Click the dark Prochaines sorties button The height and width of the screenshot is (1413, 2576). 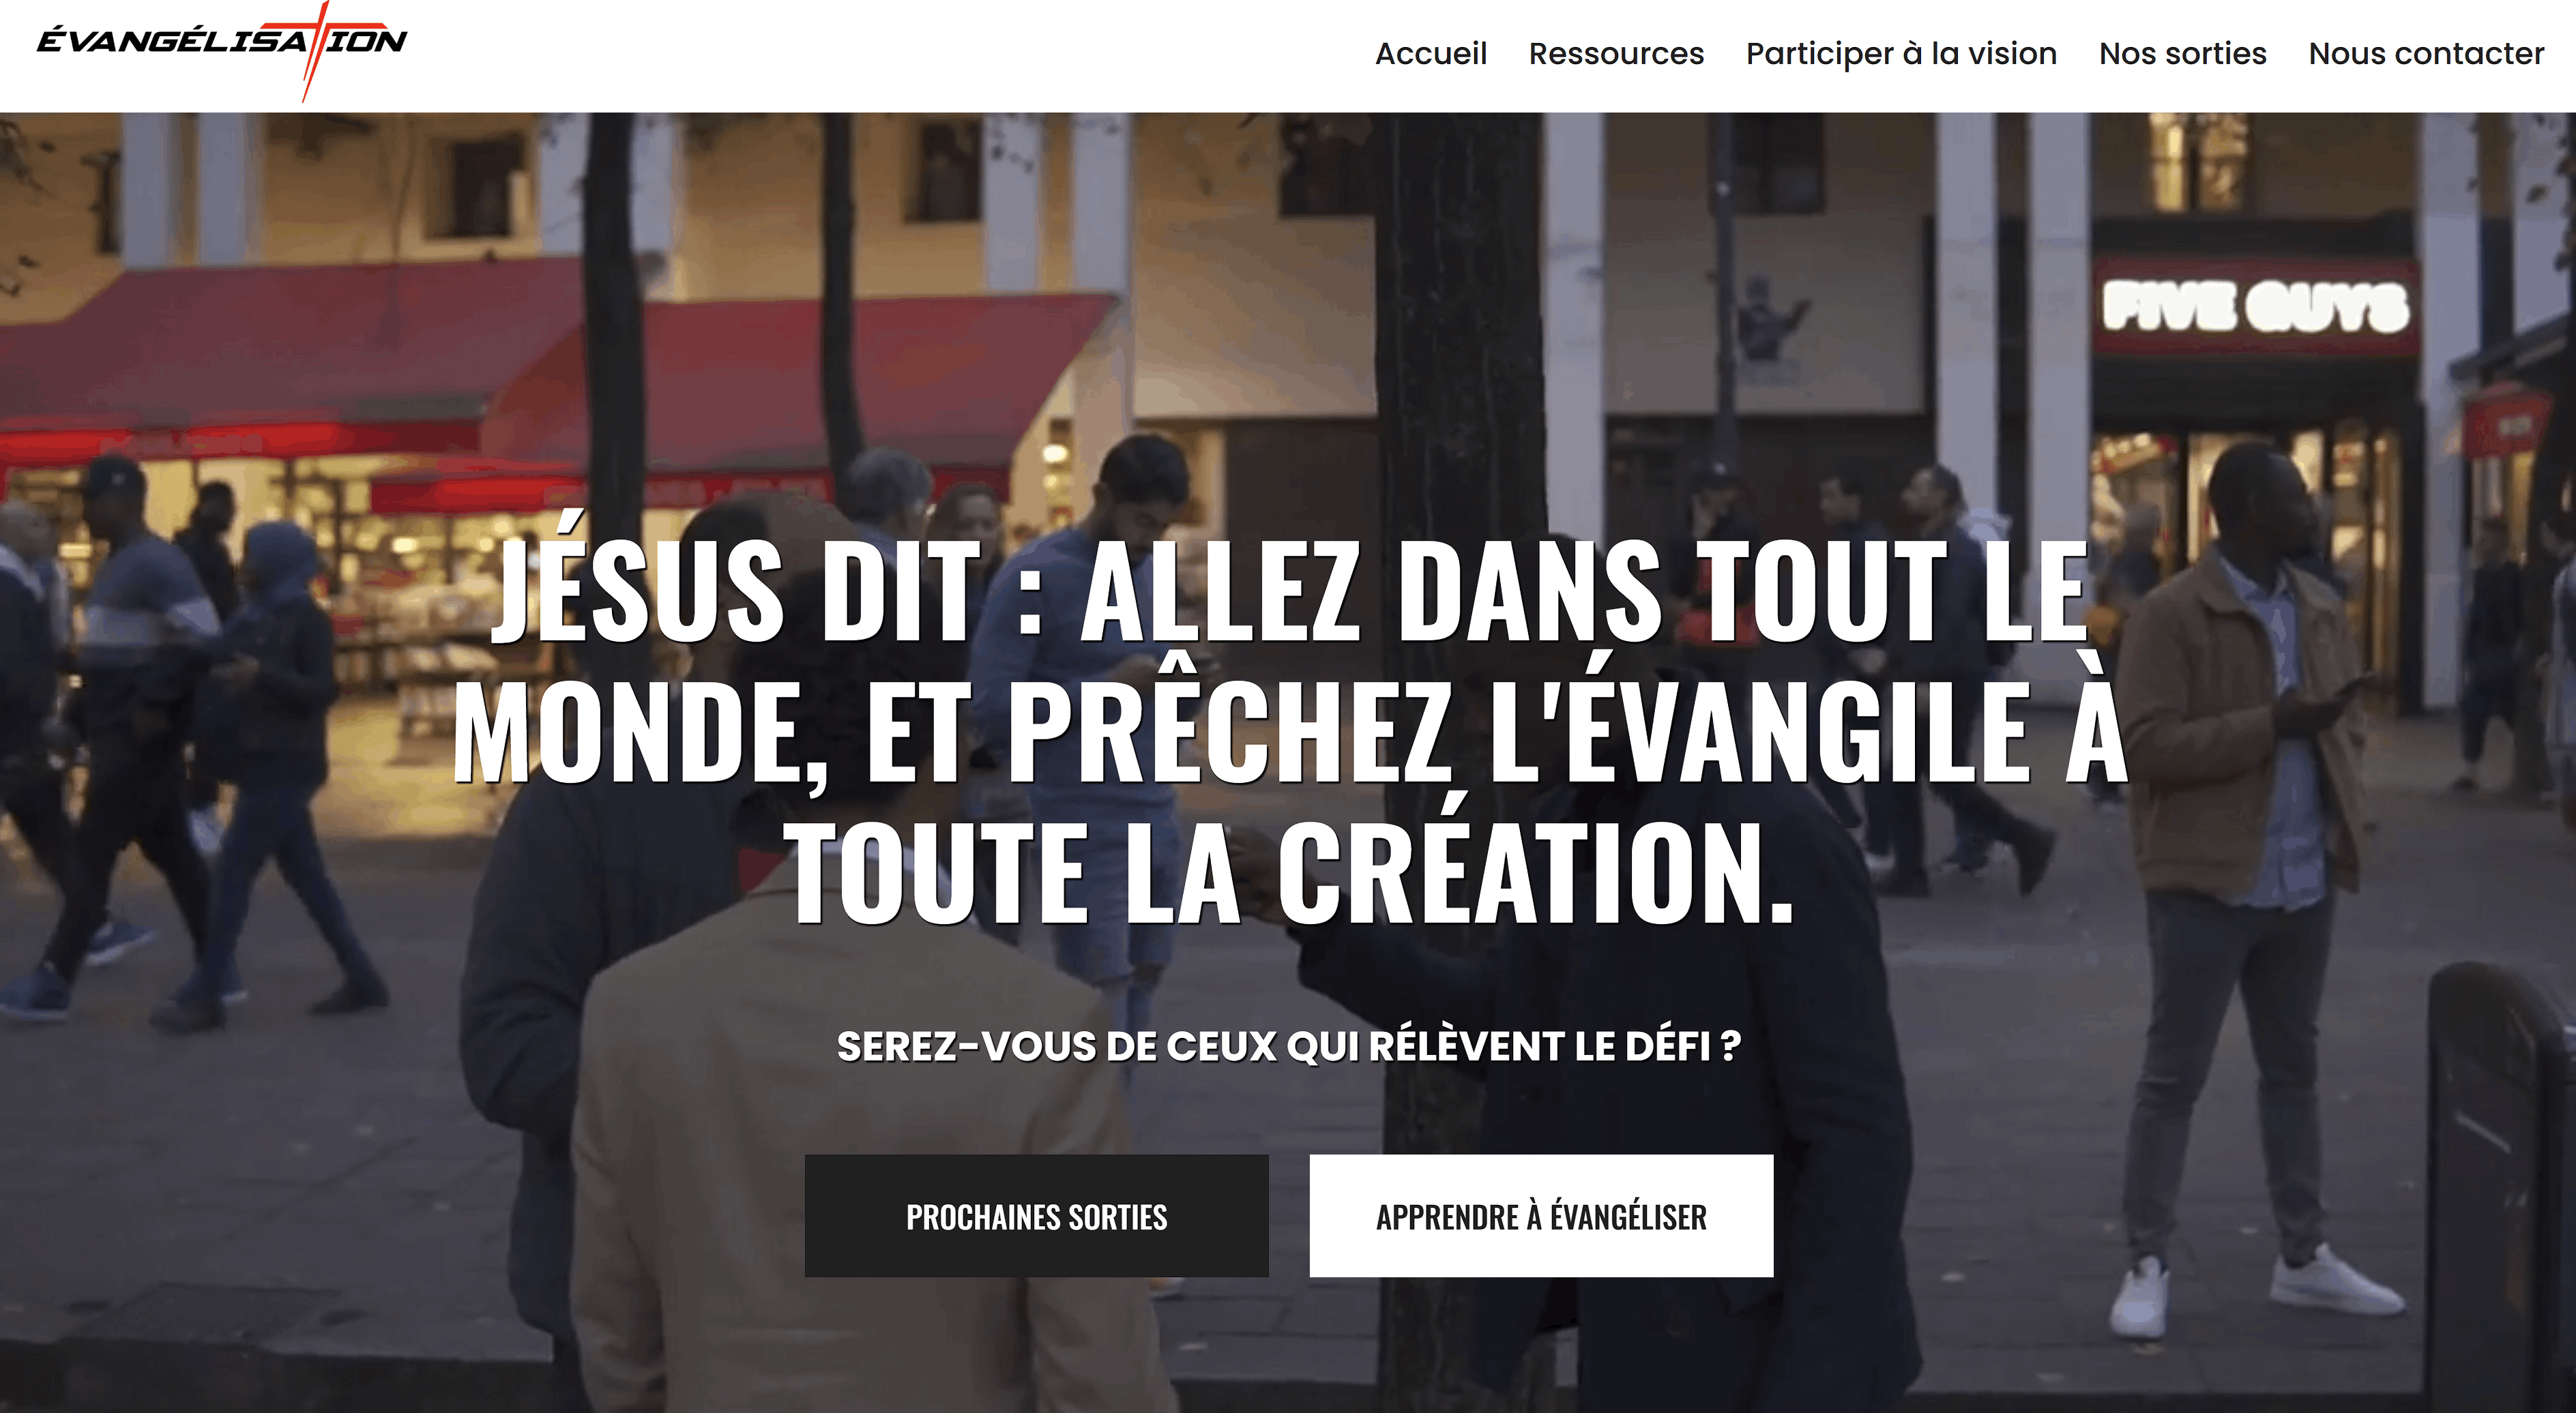tap(1036, 1215)
